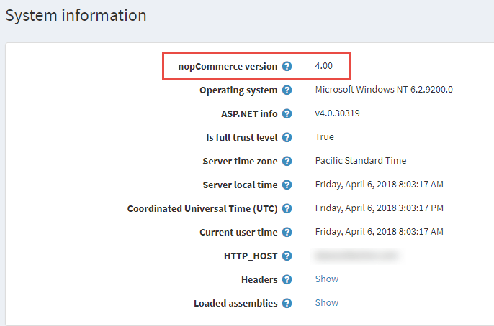This screenshot has width=494, height=326.
Task: Click the blurred HTTP_HOST value
Action: click(356, 256)
